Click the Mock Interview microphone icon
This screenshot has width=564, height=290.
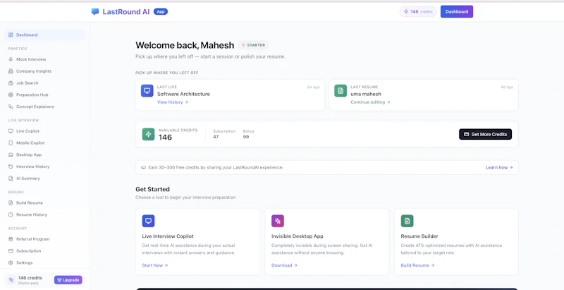[11, 59]
